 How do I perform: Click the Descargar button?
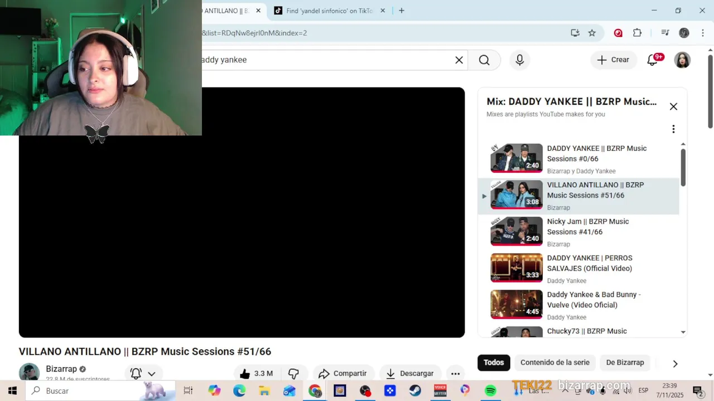coord(410,374)
